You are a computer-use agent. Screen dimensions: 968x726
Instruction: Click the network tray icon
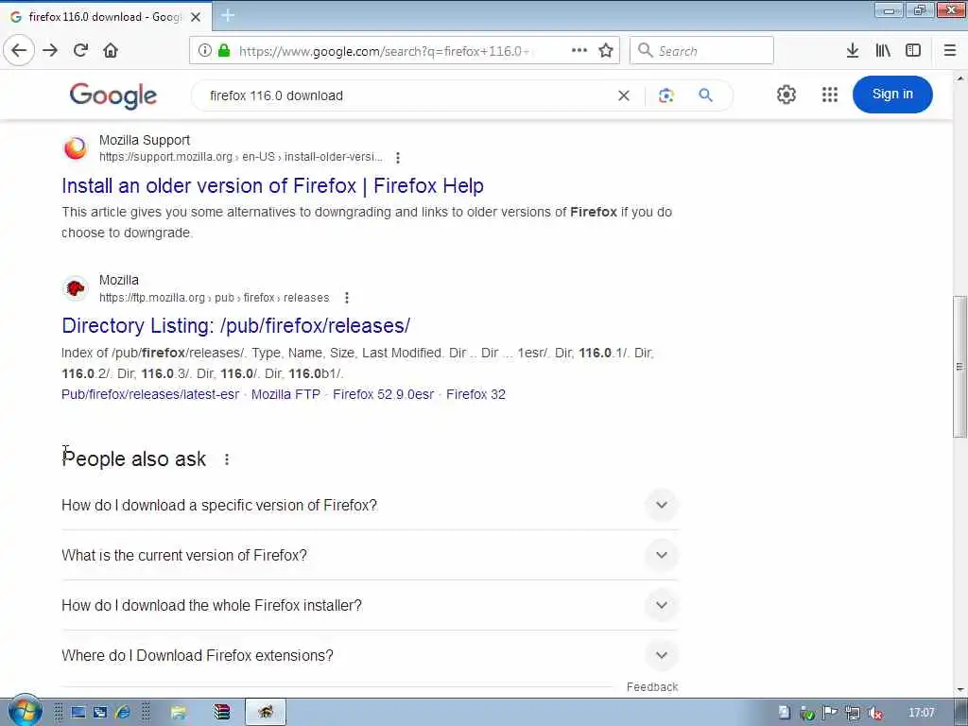pos(853,713)
